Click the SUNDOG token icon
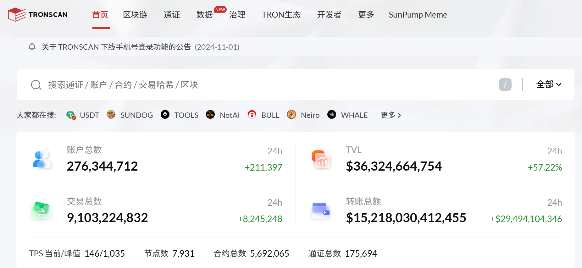This screenshot has width=582, height=268. (111, 115)
